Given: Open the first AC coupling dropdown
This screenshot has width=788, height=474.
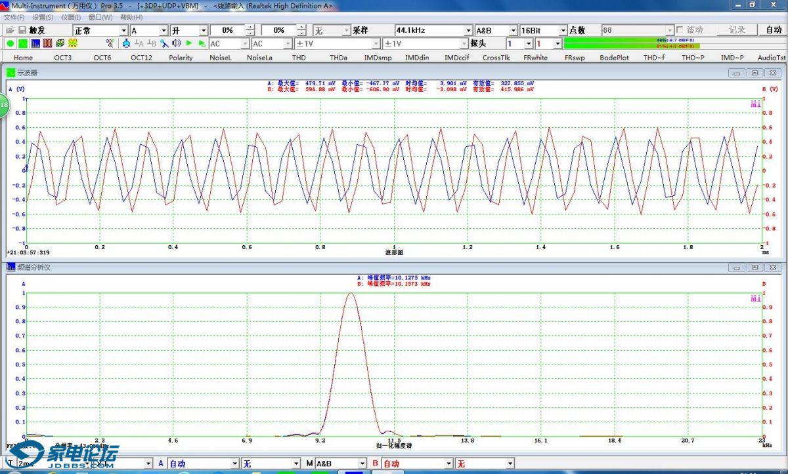Looking at the screenshot, I should [246, 43].
